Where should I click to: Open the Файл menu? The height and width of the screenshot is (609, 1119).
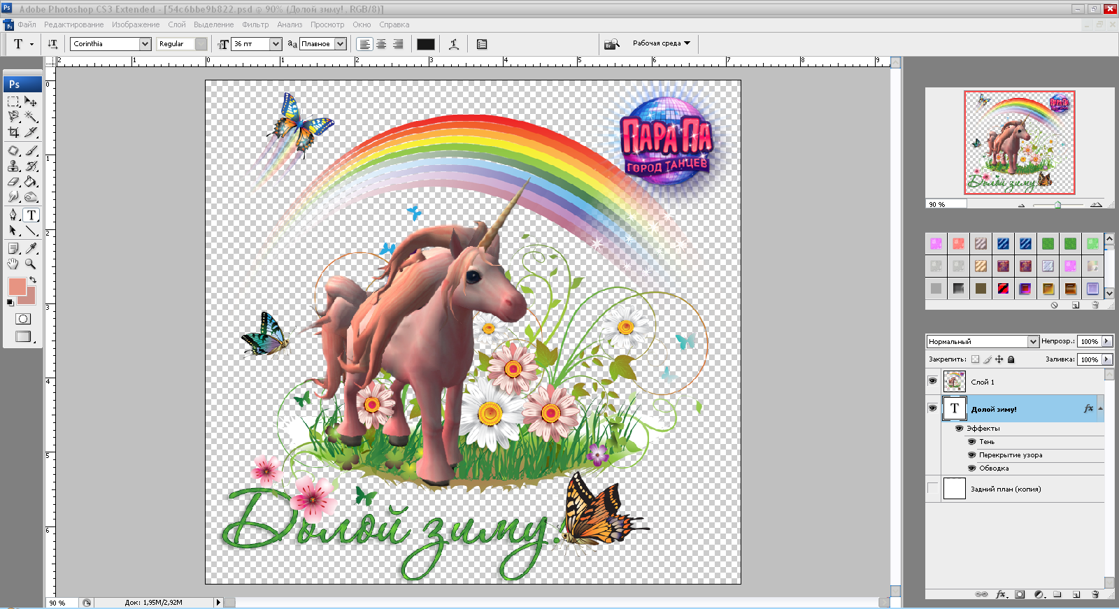27,24
